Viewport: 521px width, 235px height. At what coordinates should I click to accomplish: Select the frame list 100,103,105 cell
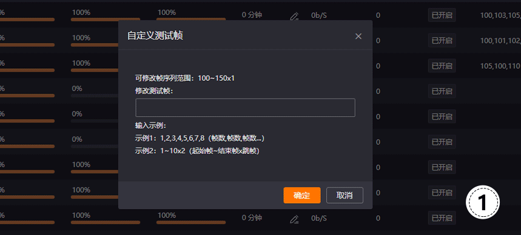tap(500, 15)
